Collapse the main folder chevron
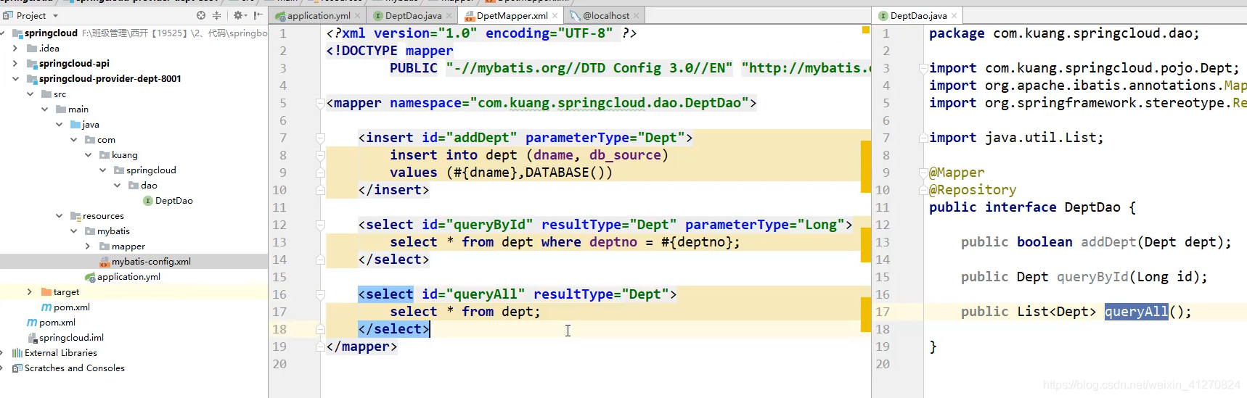The image size is (1247, 398). pyautogui.click(x=44, y=109)
